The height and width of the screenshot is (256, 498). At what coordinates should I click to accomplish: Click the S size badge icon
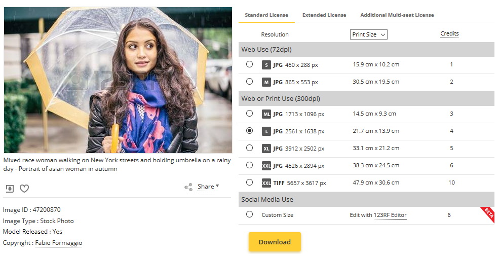pyautogui.click(x=266, y=65)
